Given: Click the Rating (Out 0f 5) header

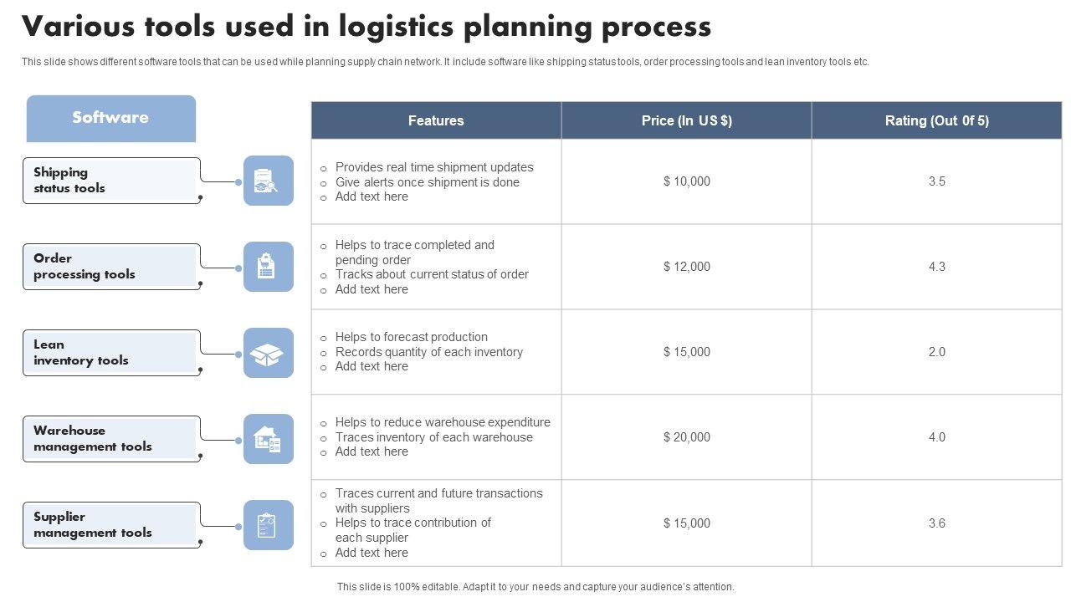Looking at the screenshot, I should 936,120.
